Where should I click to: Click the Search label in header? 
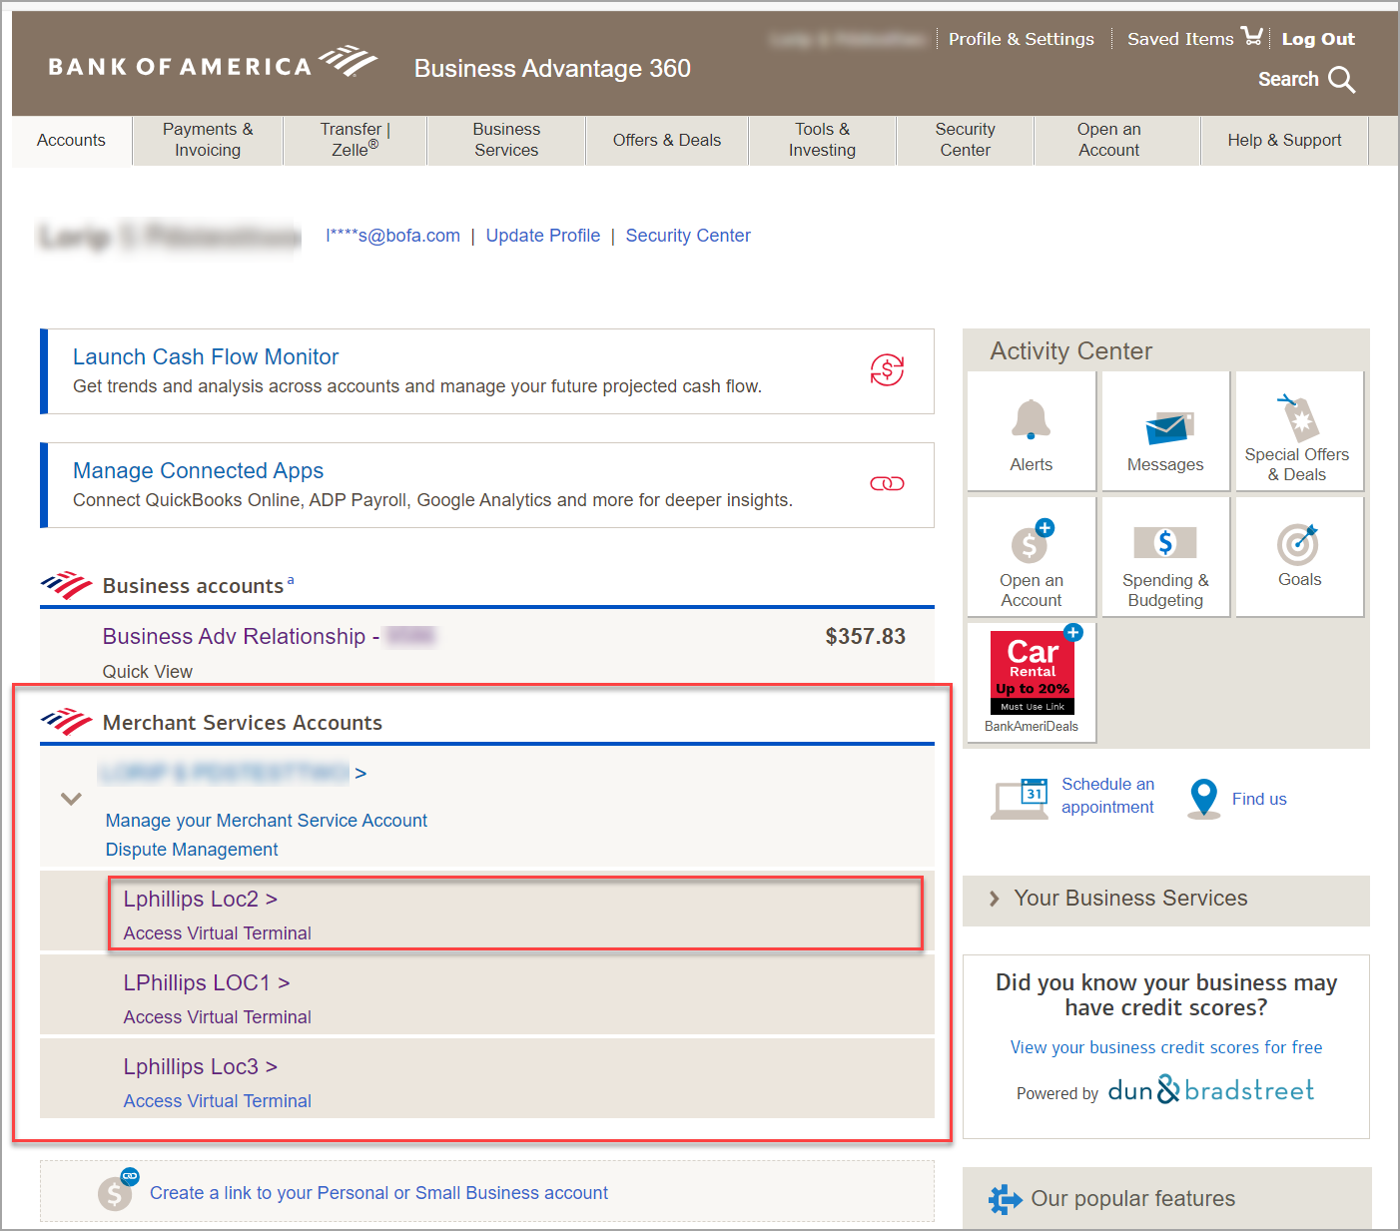click(1288, 79)
